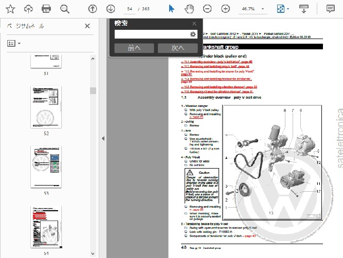Screen dimensions: 343x258
Task: Click page link under vibration damper Removing and installing
Action: (x=196, y=117)
